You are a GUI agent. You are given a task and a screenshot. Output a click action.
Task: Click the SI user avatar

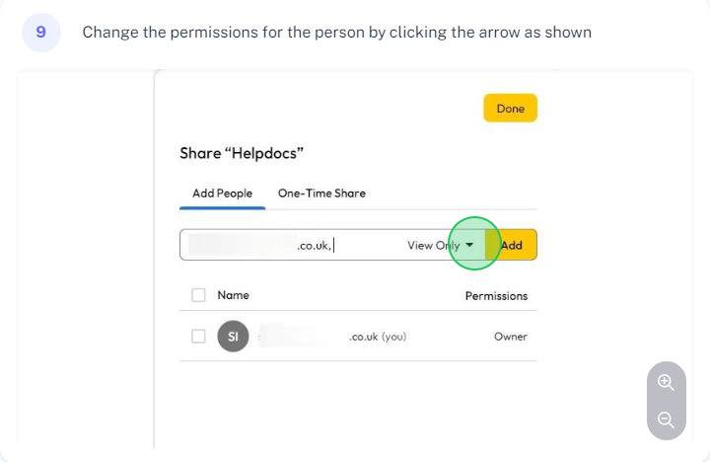pos(233,337)
